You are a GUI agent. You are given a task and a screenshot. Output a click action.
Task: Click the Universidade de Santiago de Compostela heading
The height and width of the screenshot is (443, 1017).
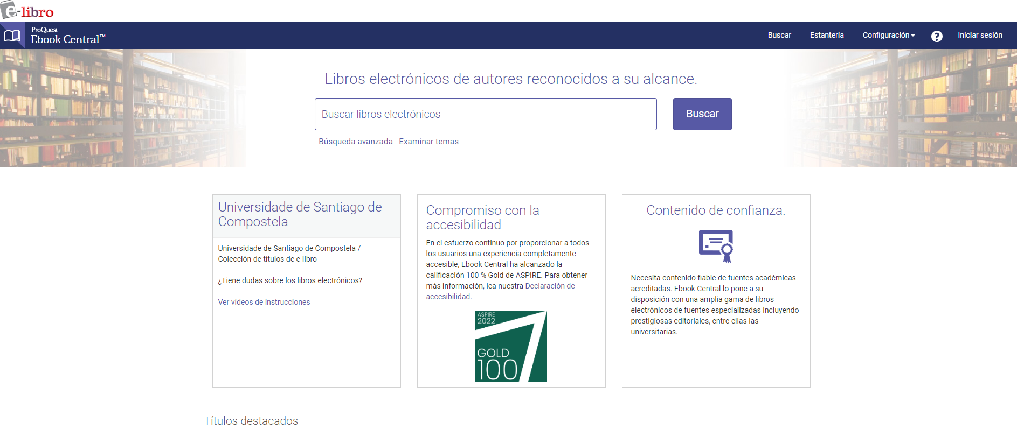coord(300,214)
